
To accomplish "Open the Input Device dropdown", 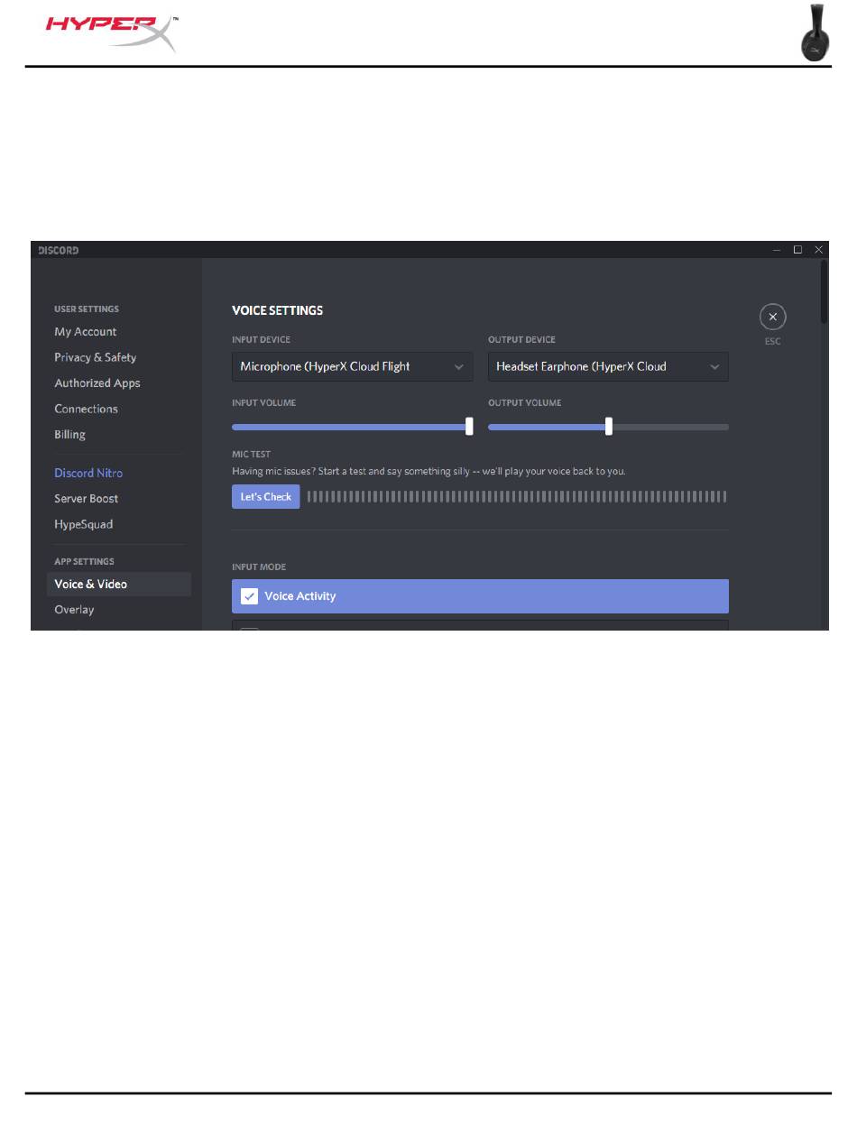I will pos(352,367).
